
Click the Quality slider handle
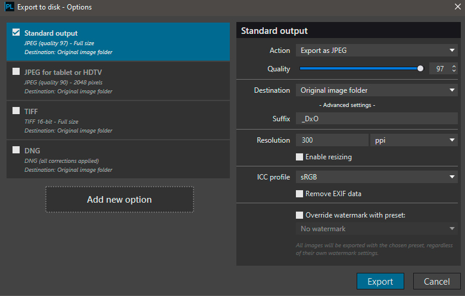click(x=420, y=69)
